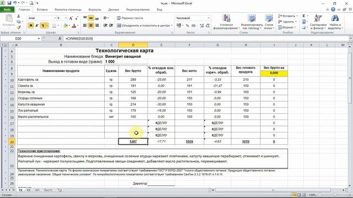Switch to the Лист1 sheet tab
This screenshot has width=353, height=198.
pyautogui.click(x=48, y=190)
